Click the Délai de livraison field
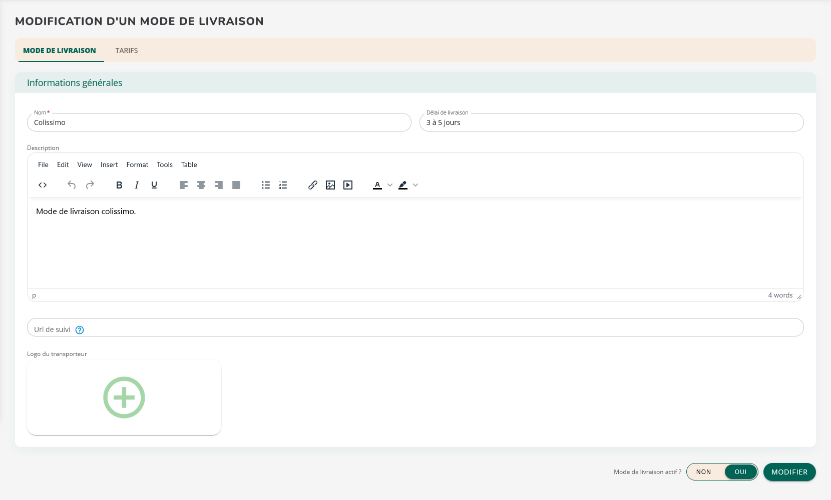 [611, 122]
